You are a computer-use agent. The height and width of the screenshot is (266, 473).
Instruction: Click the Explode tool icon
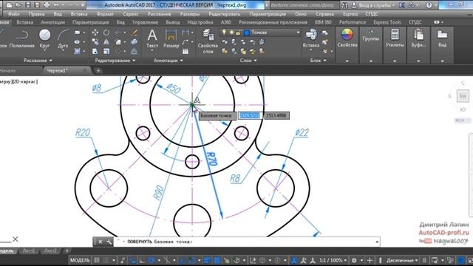coord(135,42)
